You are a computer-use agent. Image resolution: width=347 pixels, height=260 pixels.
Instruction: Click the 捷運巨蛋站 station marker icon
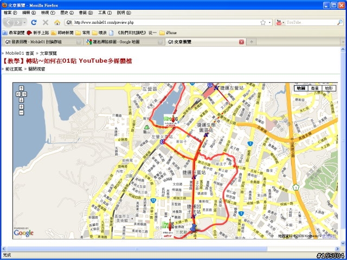coord(194,177)
